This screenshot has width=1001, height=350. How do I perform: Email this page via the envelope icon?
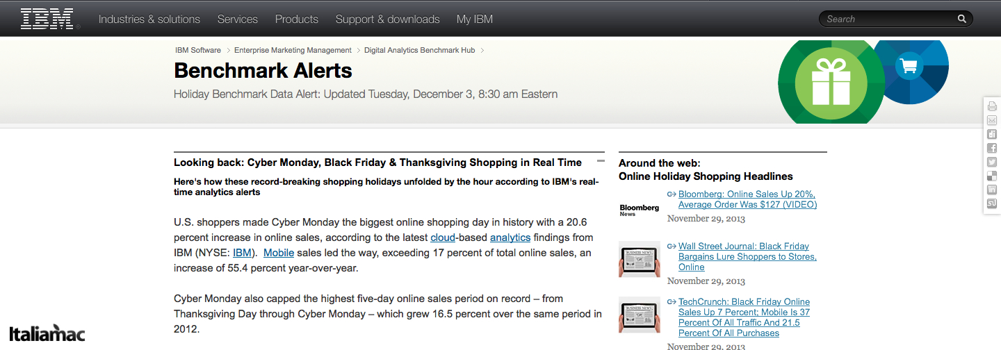tap(992, 120)
